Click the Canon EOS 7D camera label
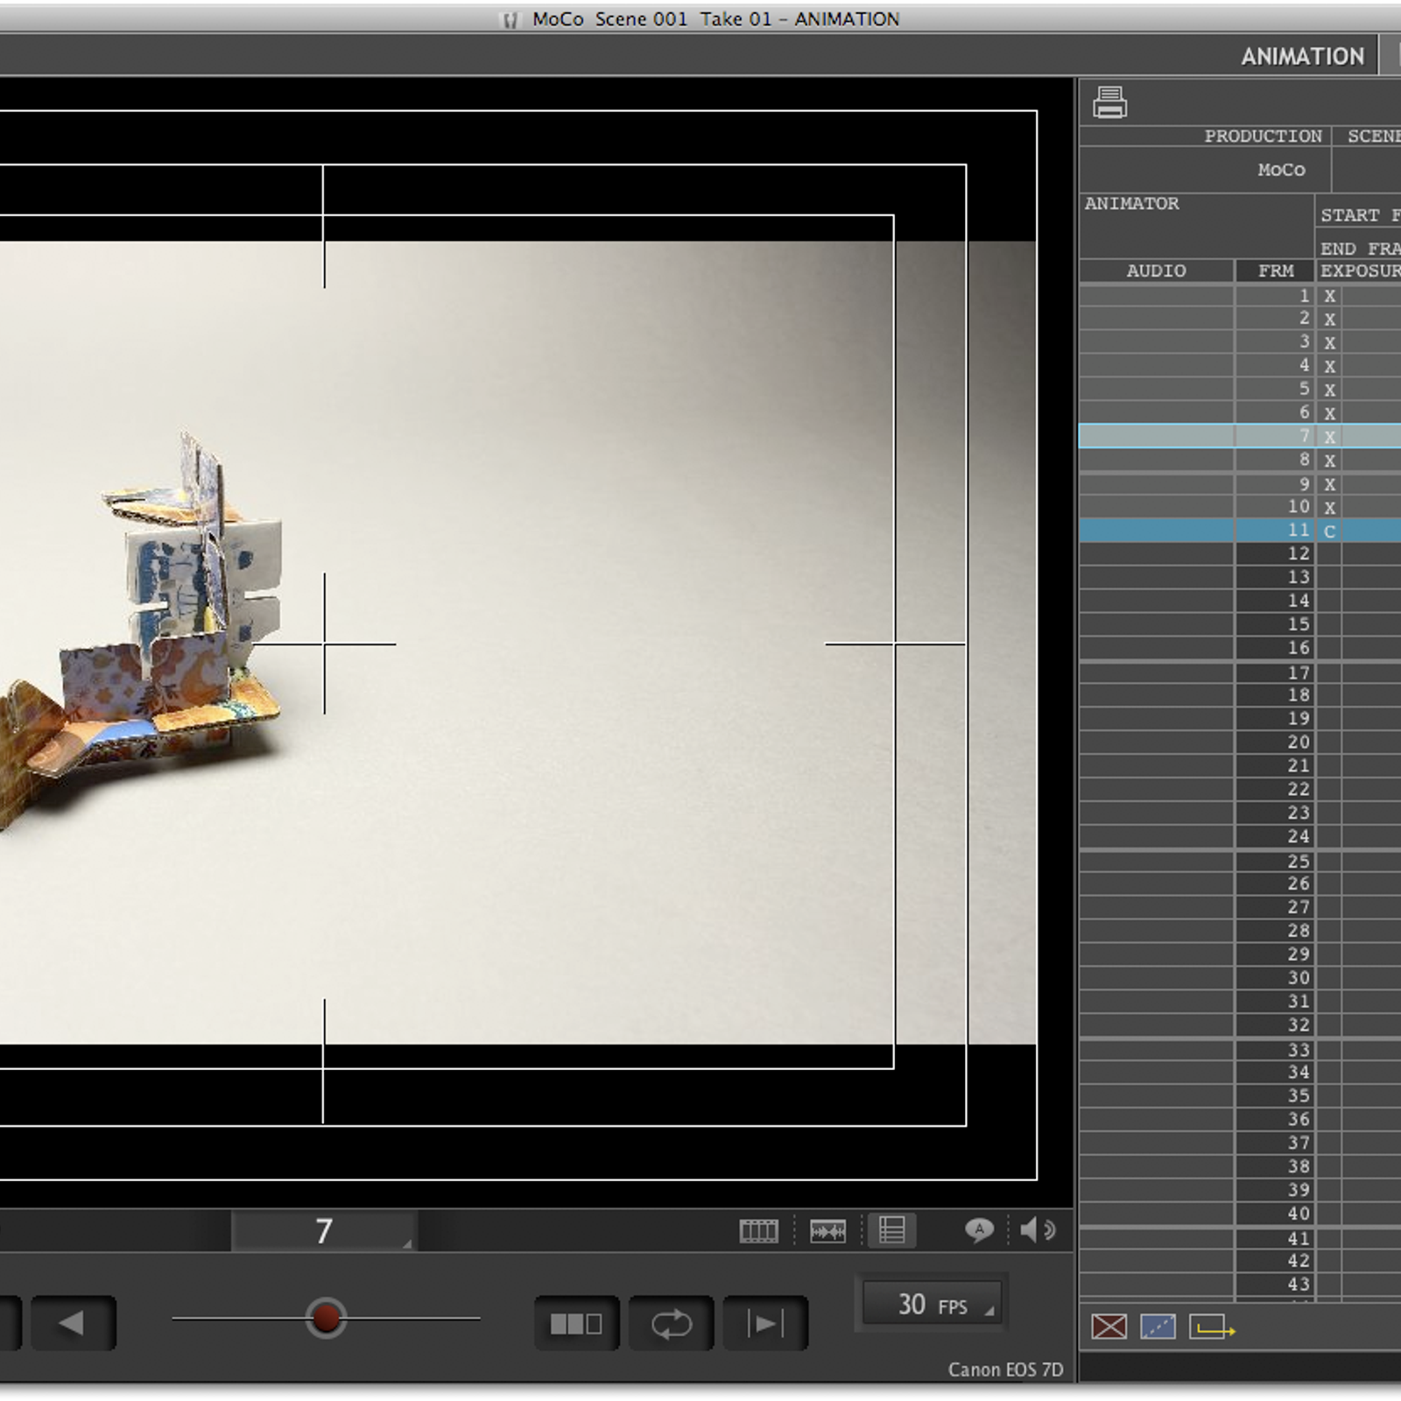 pyautogui.click(x=1005, y=1369)
